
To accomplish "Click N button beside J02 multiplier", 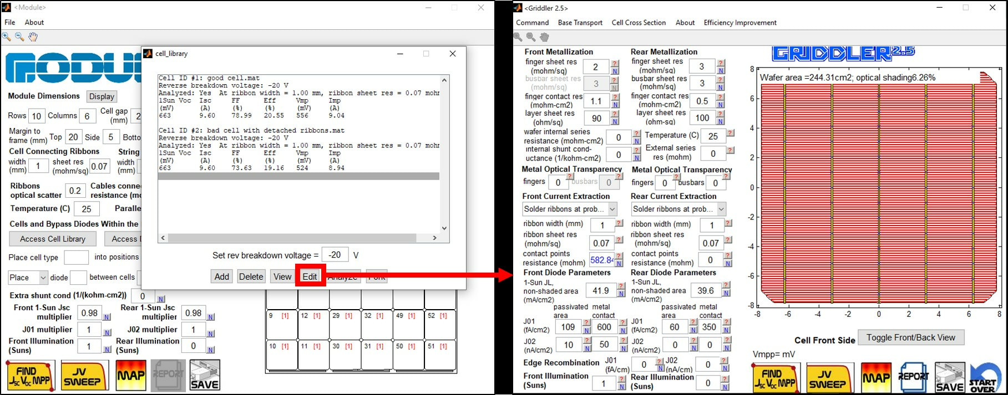I will (x=211, y=333).
